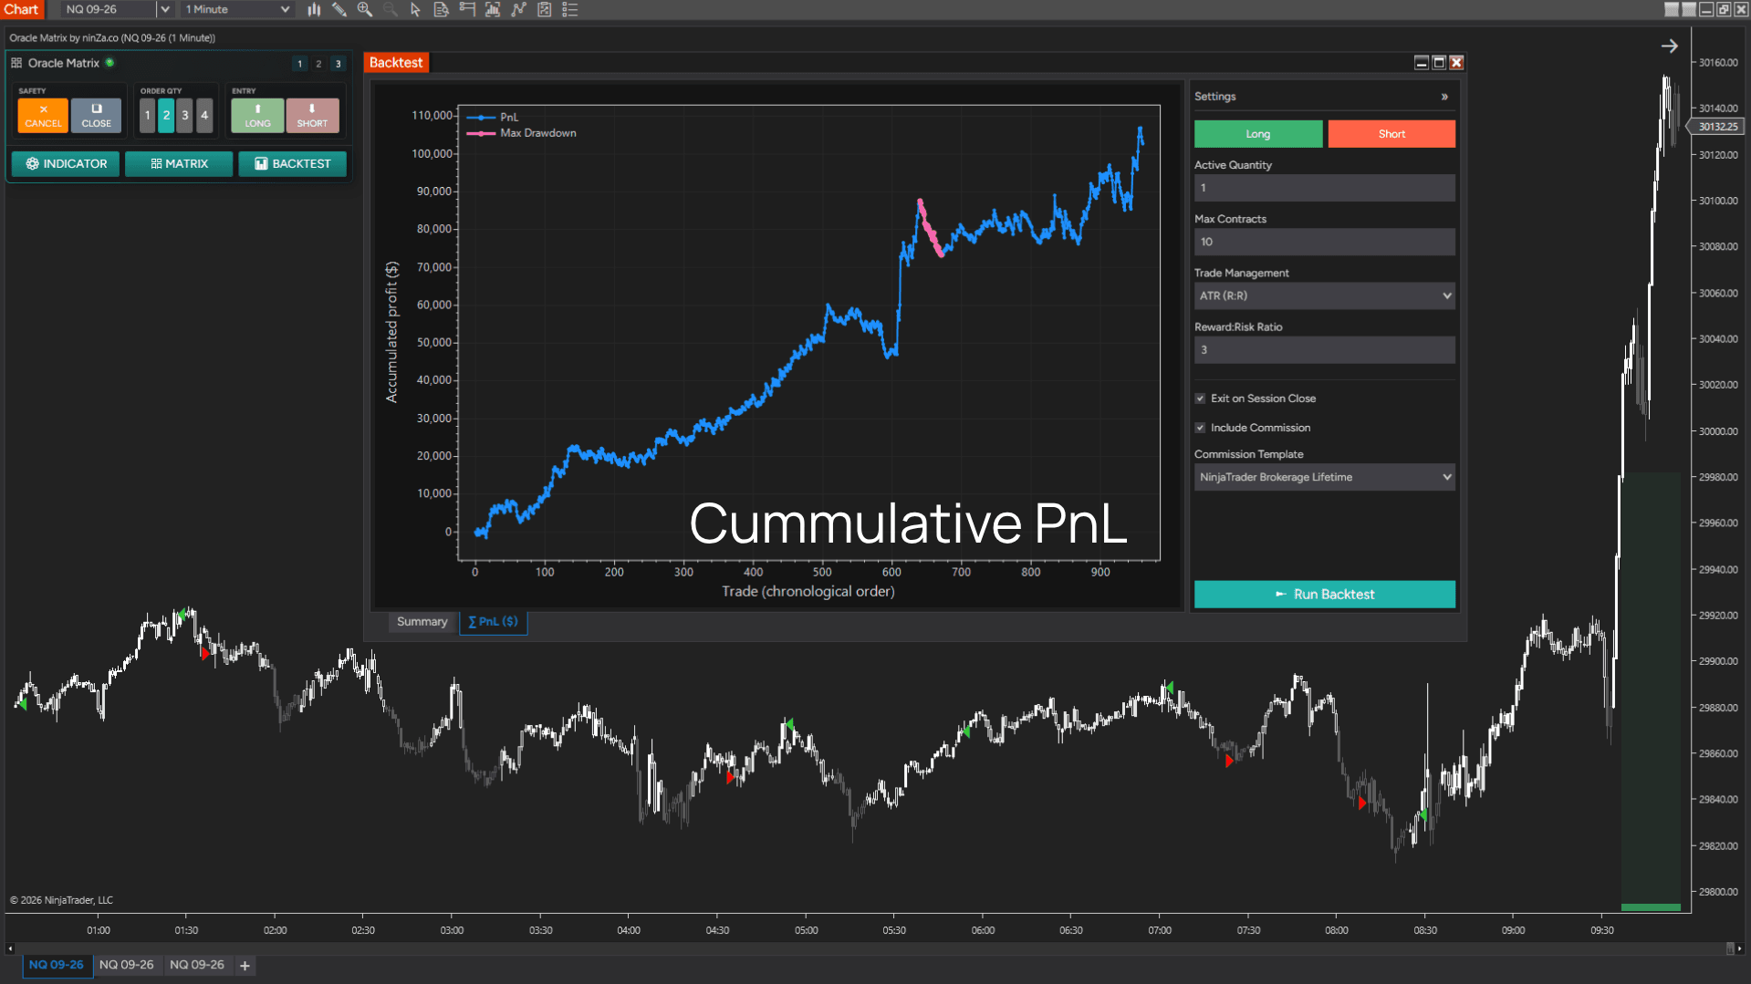Screen dimensions: 1751x984
Task: Select order quantity 3
Action: point(185,116)
